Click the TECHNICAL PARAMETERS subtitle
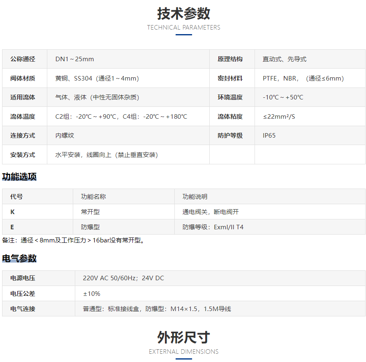The height and width of the screenshot is (362, 366). tap(183, 28)
